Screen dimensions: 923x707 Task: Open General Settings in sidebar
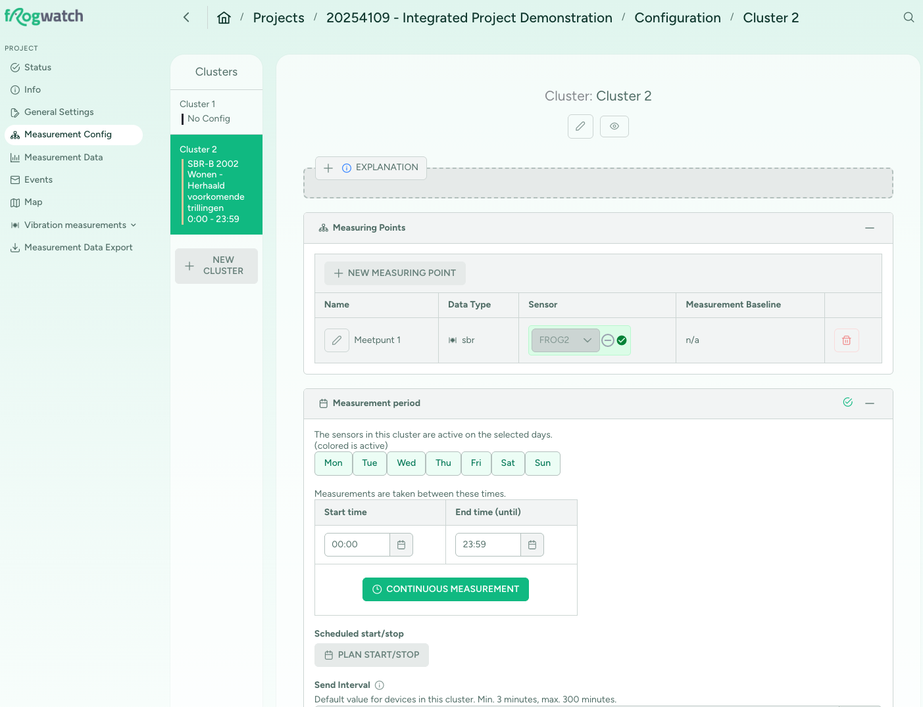[x=74, y=112]
